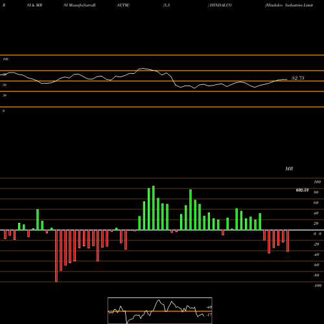Click the 'Hindalco Industries Limit' header text
The width and height of the screenshot is (324, 324).
(290, 5)
